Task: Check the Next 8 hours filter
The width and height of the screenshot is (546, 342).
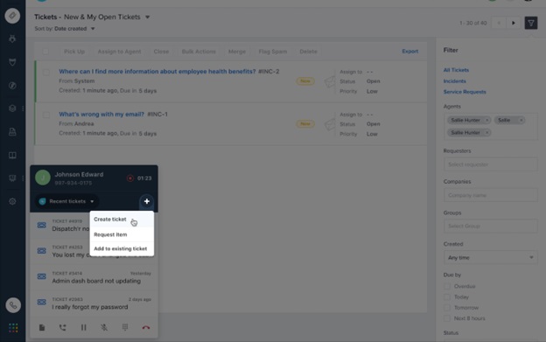Action: point(447,318)
